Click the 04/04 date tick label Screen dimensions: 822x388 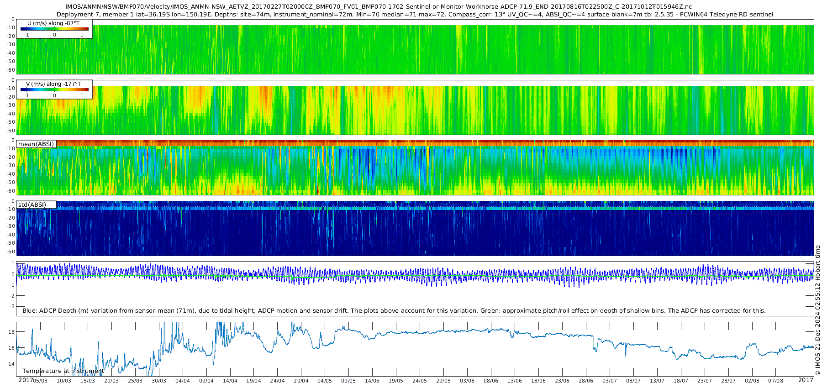point(182,381)
